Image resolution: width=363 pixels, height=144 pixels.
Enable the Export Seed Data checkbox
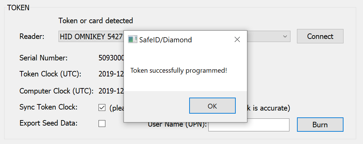pos(102,124)
